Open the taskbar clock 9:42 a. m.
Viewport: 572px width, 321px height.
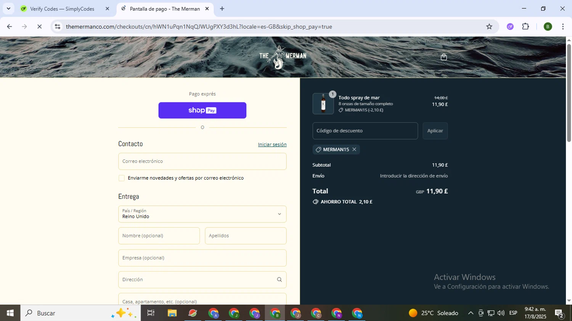[535, 313]
